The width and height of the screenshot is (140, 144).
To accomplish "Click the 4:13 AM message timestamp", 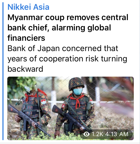I will (x=117, y=134).
